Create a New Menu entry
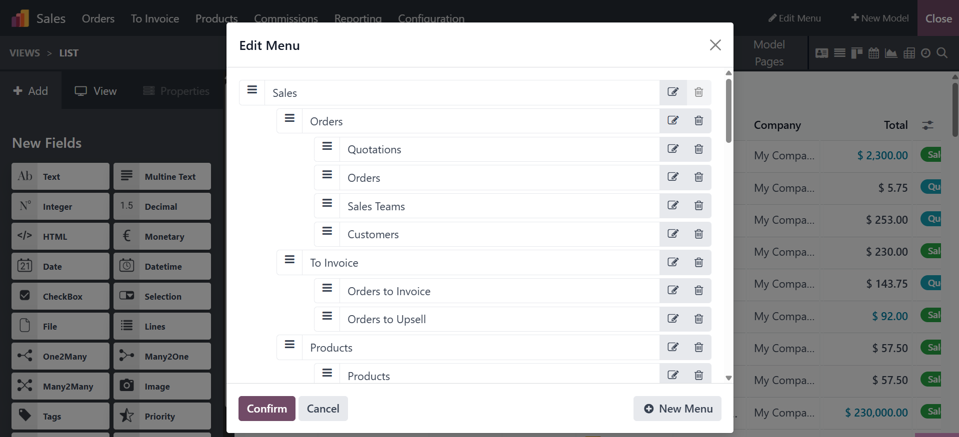 point(677,409)
